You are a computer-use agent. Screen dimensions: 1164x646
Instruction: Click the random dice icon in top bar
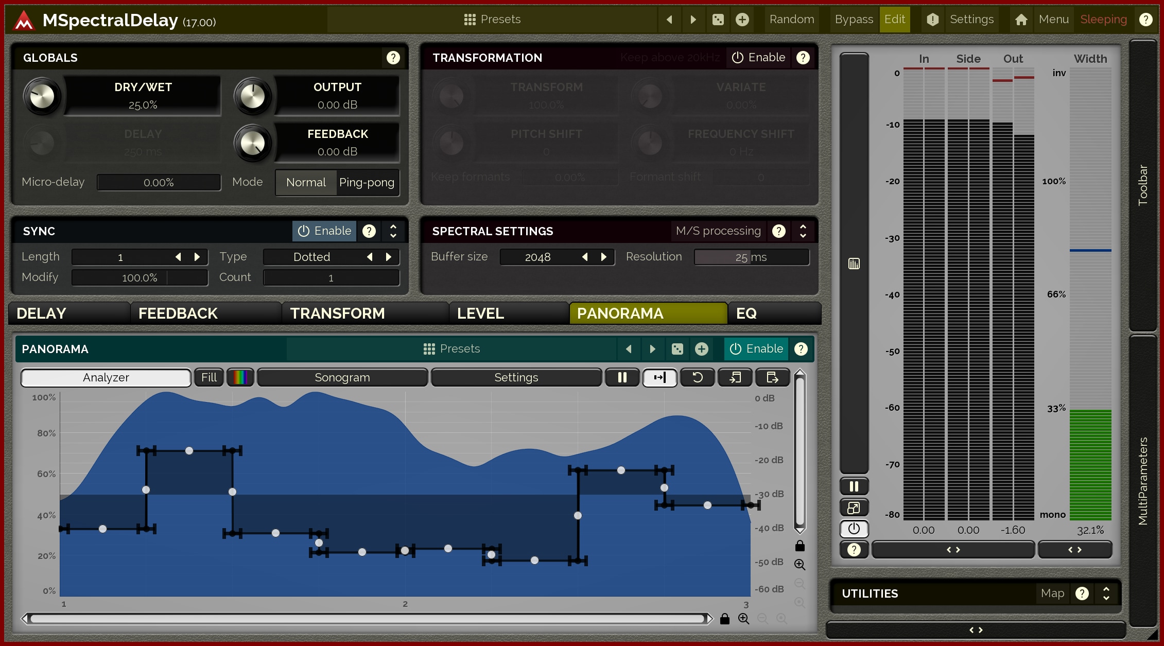tap(718, 20)
